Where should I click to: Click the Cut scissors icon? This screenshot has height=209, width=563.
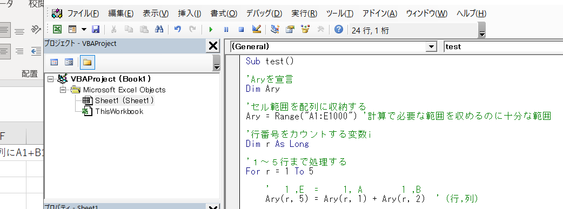point(113,30)
